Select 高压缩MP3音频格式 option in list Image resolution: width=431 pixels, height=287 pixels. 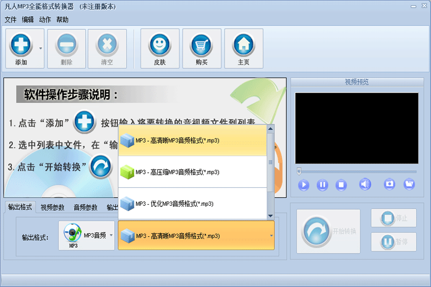[192, 172]
